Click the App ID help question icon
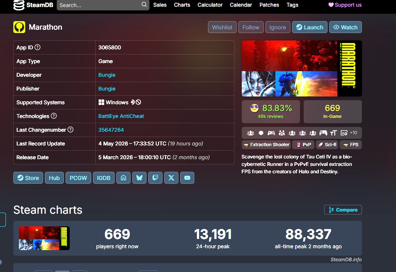Screen dimensions: 396x272 point(37,47)
